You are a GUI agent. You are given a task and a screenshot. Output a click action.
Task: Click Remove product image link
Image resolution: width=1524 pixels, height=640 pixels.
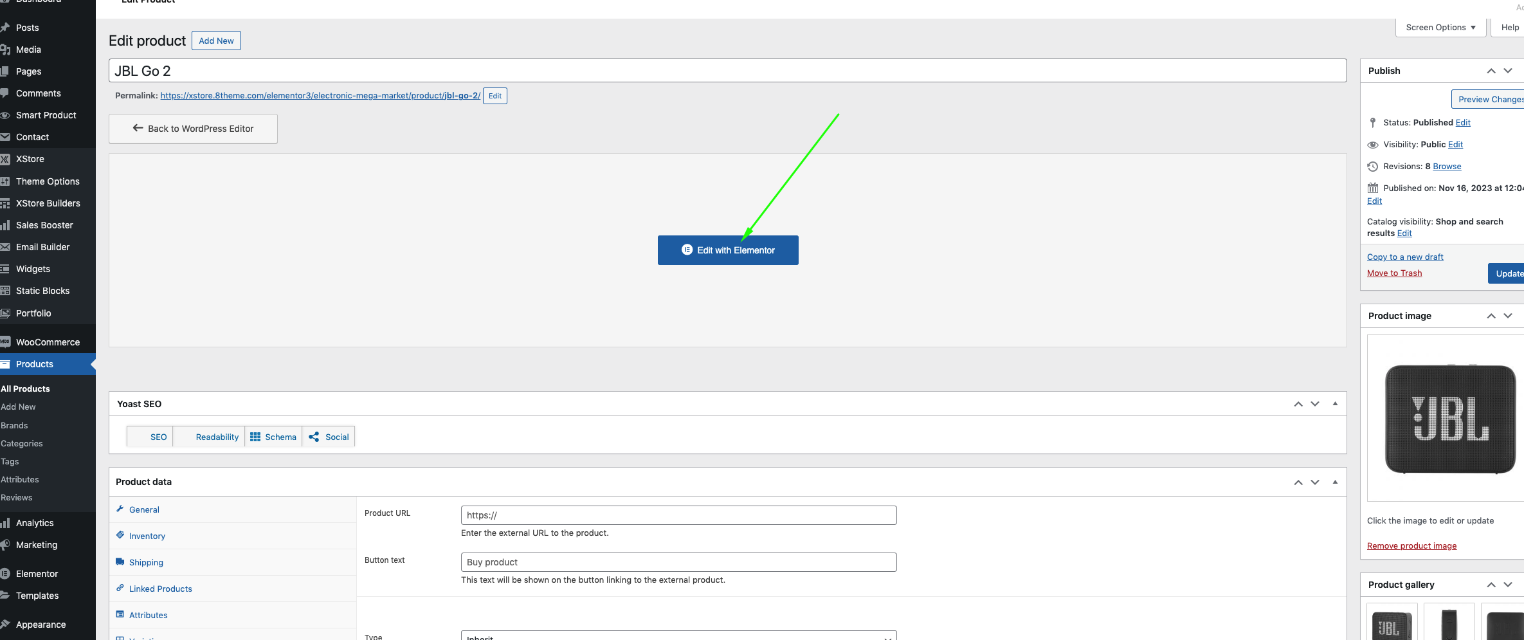tap(1411, 545)
